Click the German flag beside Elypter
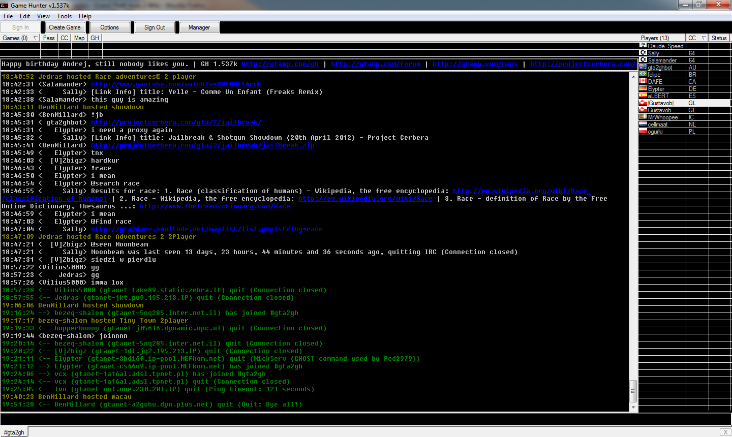Viewport: 732px width, 437px height. click(643, 88)
